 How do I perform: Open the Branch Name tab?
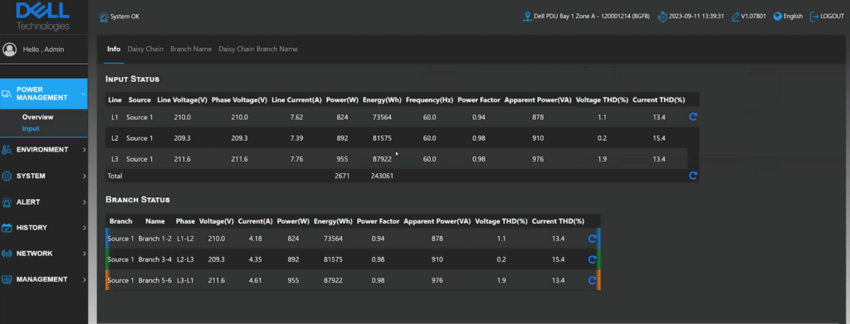click(x=191, y=49)
